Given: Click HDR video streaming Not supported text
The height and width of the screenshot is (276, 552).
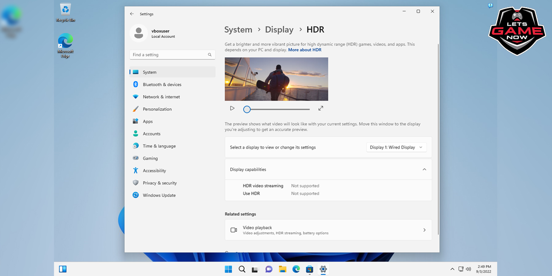Looking at the screenshot, I should tap(305, 186).
